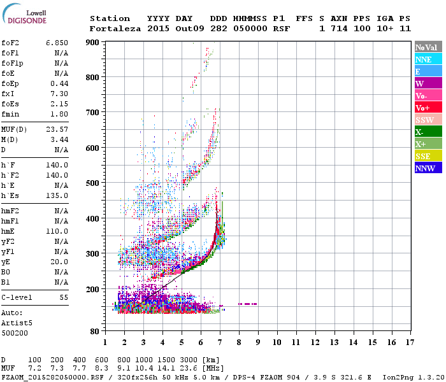Select the E blue legend swatch
Image resolution: width=446 pixels, height=382 pixels.
[x=428, y=71]
